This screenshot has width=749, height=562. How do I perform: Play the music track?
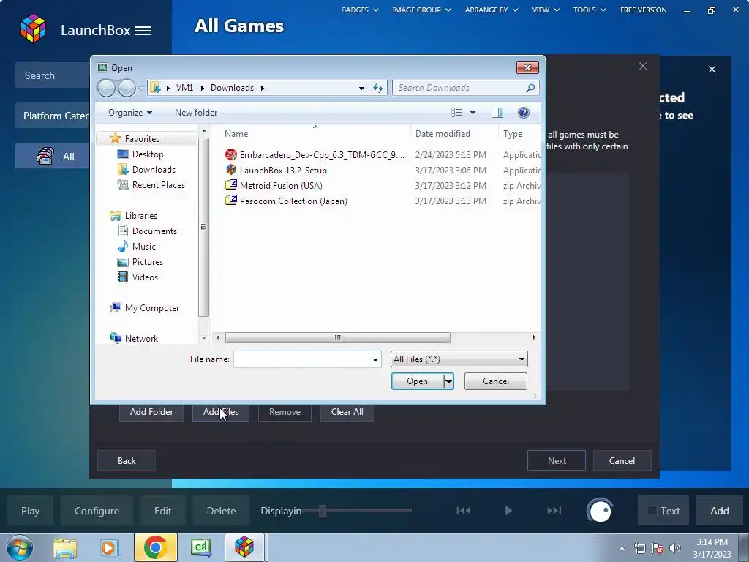508,510
